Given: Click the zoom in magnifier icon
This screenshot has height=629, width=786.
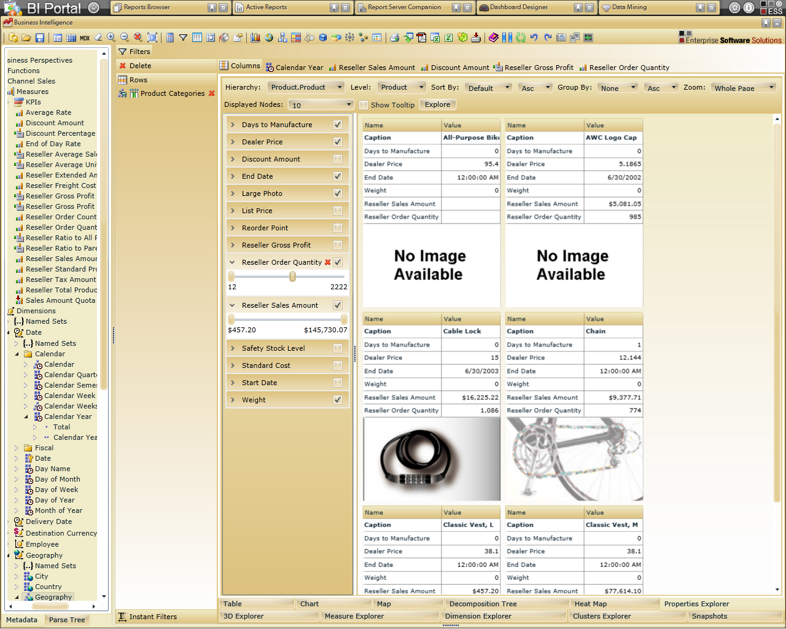Looking at the screenshot, I should pos(111,37).
